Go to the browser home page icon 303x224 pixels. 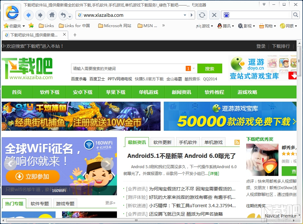[52, 15]
